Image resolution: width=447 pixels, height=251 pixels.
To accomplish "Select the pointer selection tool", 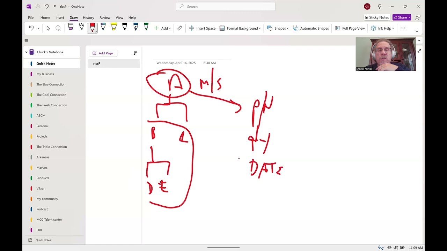I will pyautogui.click(x=48, y=28).
